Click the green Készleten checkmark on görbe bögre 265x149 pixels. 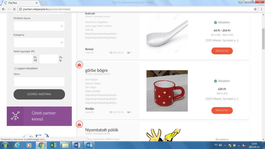coord(216,81)
